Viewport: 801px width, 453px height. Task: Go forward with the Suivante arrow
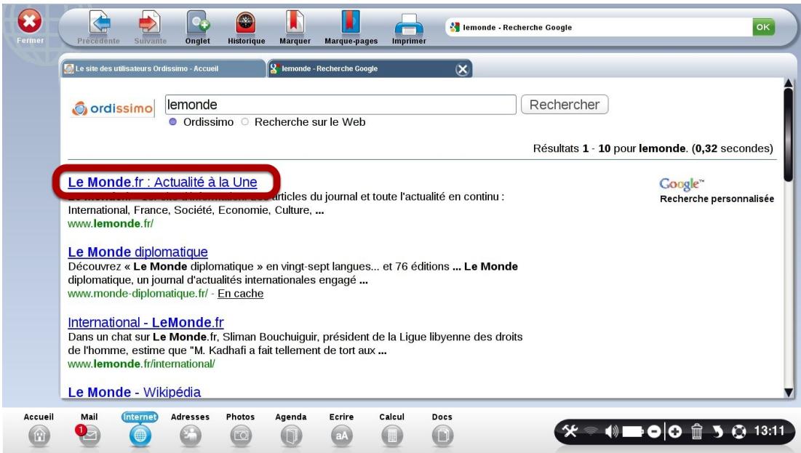point(150,28)
